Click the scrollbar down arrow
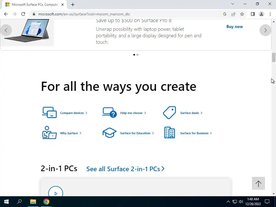 tap(274, 194)
